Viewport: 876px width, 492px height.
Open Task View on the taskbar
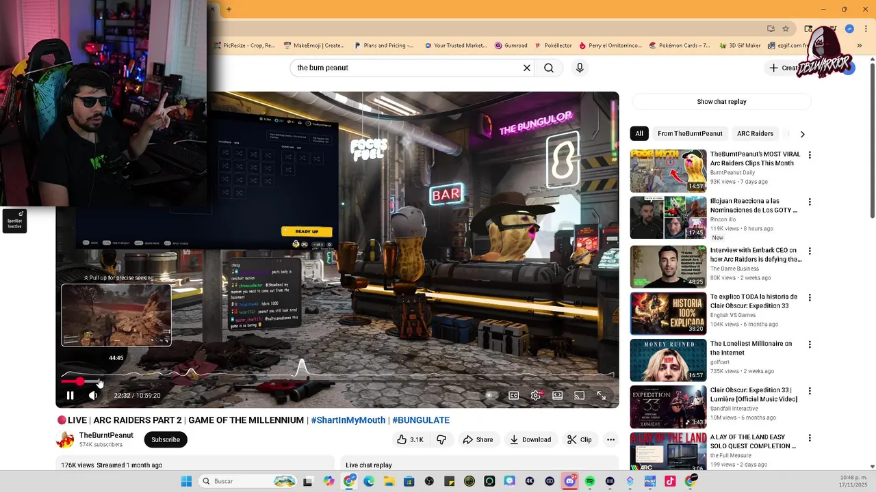[308, 481]
